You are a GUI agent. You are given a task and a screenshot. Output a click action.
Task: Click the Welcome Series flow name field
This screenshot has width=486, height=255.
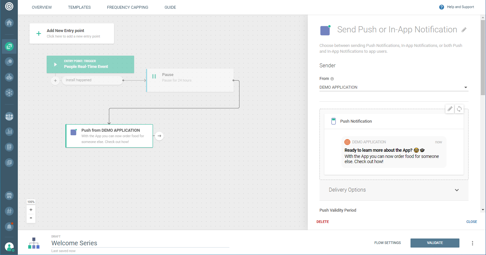tap(140, 243)
